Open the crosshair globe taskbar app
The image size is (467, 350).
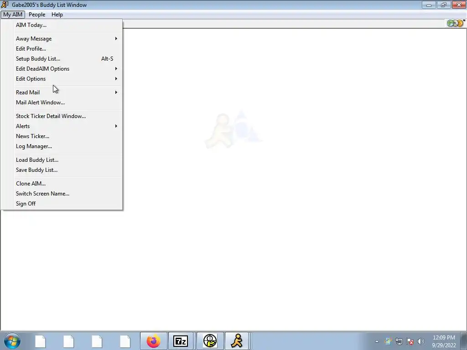(210, 341)
